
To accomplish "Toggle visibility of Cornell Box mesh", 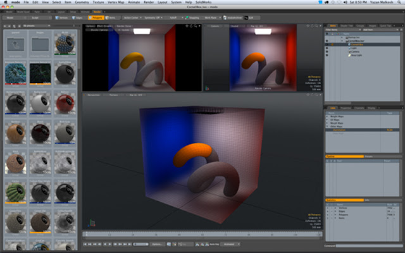I will 327,44.
